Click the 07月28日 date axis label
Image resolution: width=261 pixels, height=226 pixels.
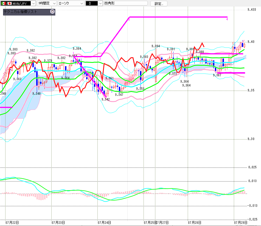click(x=195, y=222)
